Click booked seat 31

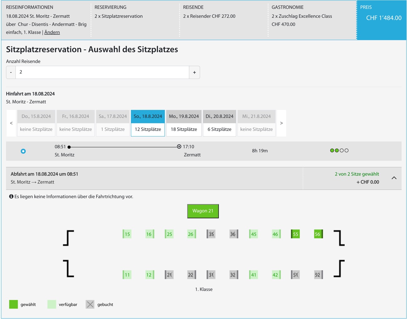[x=211, y=275]
